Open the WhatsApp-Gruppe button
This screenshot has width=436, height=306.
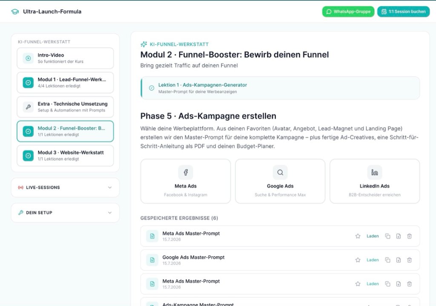coord(348,12)
